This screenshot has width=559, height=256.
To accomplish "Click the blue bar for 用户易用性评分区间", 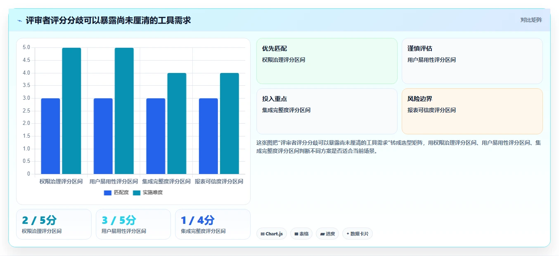I will pyautogui.click(x=103, y=136).
